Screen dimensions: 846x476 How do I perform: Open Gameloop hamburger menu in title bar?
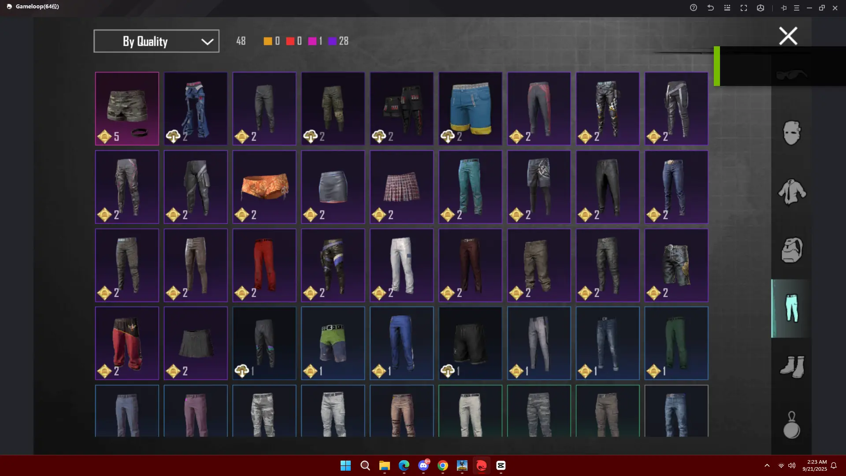click(796, 8)
